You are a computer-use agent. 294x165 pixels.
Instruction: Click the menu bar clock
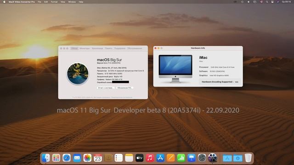[286, 2]
